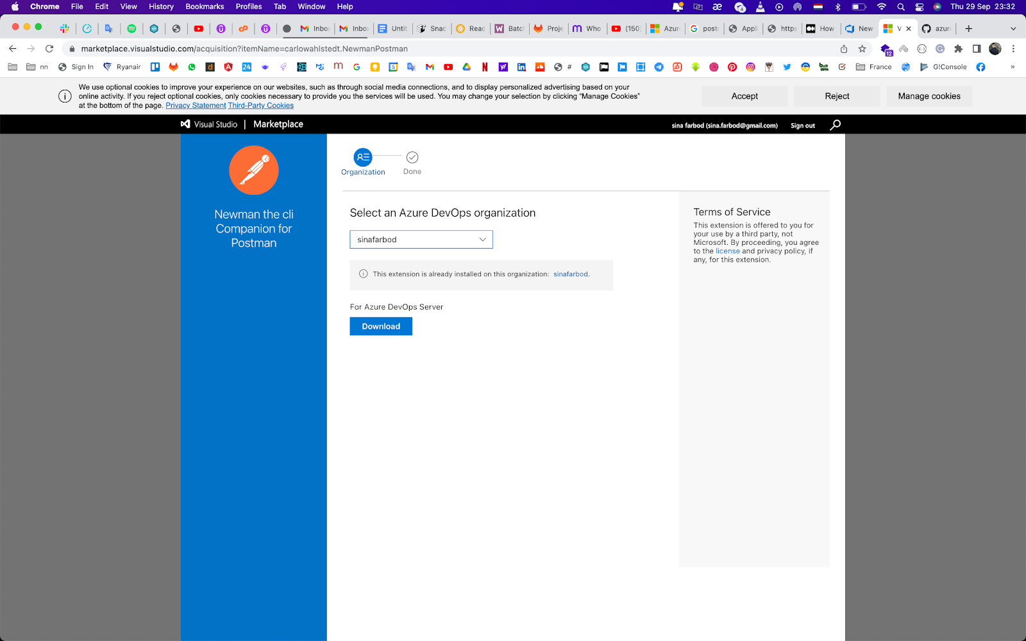Click the Sign out link
Viewport: 1026px width, 641px height.
point(803,126)
